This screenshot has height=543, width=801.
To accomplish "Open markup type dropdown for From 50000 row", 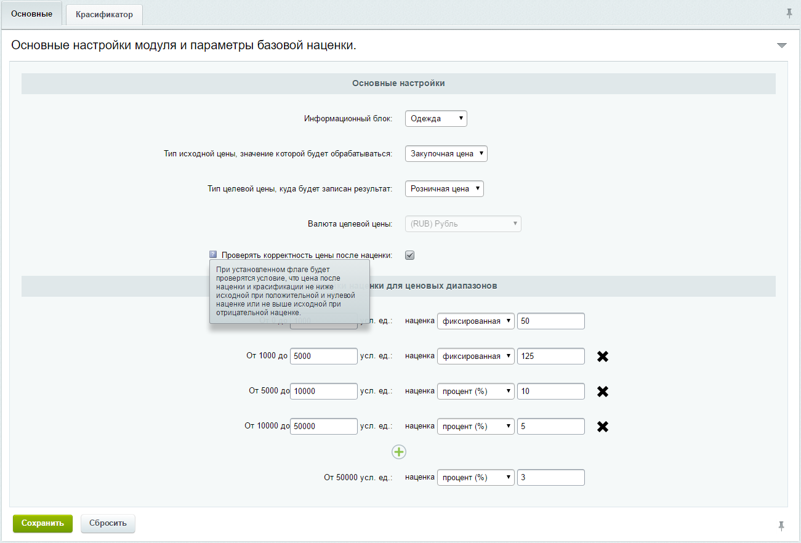I will coord(475,478).
